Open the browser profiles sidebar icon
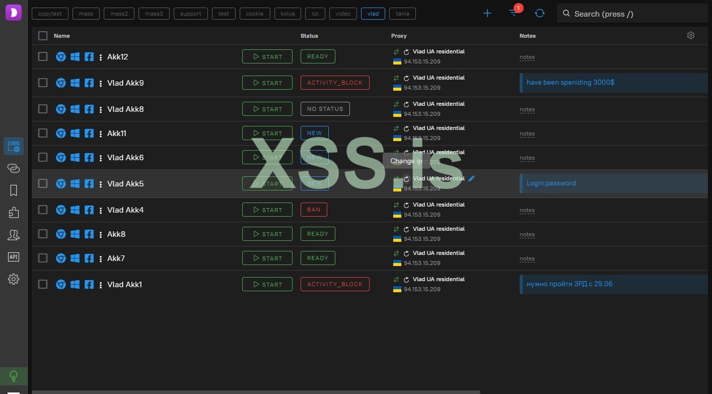712x394 pixels. pyautogui.click(x=14, y=147)
